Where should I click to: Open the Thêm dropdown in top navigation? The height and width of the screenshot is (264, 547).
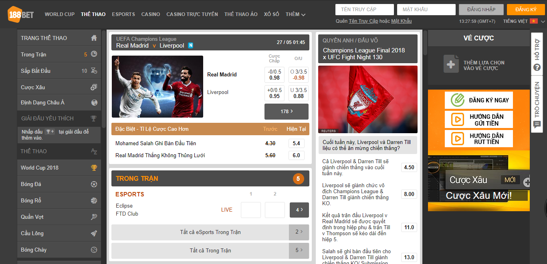295,14
